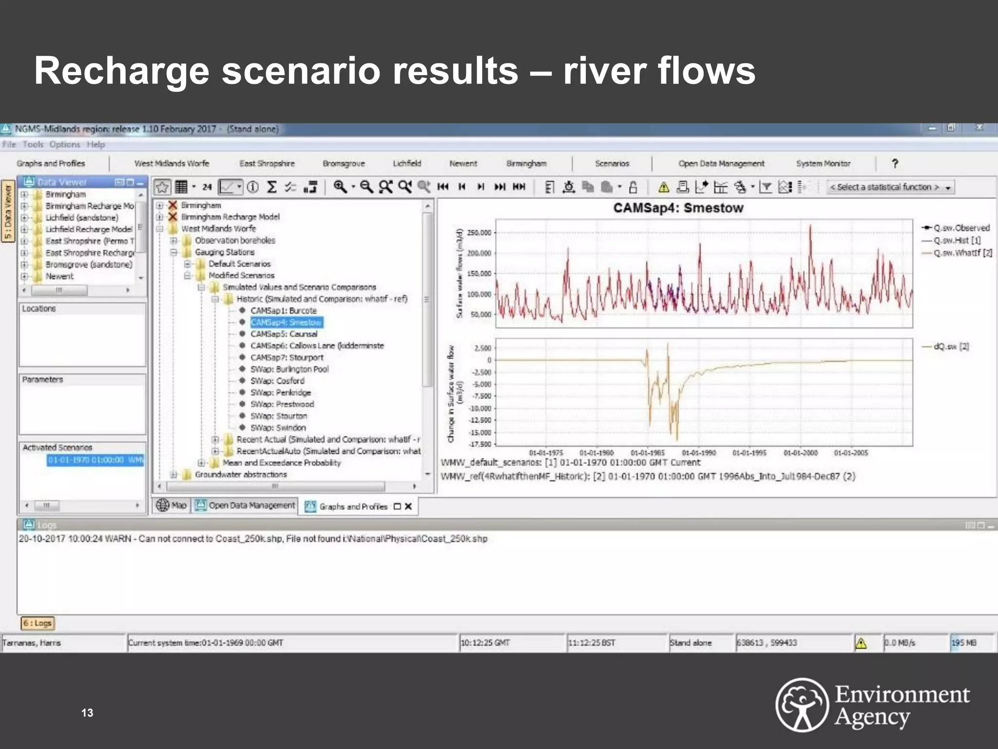Viewport: 998px width, 749px height.
Task: Click the warning icon in status bar
Action: click(861, 643)
